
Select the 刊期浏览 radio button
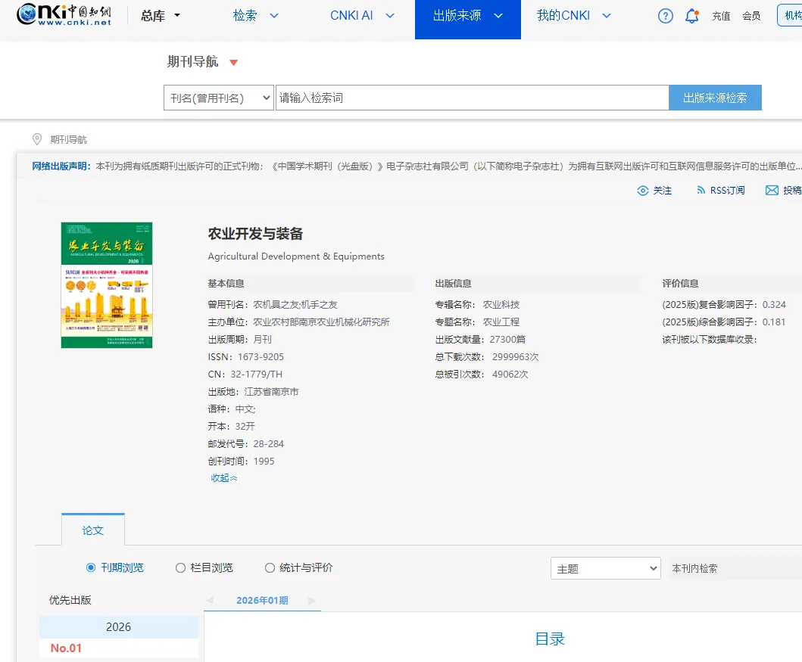(x=91, y=567)
